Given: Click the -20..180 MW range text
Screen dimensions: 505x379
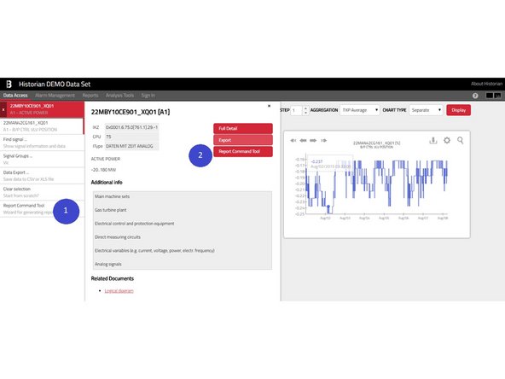Looking at the screenshot, I should pos(103,170).
